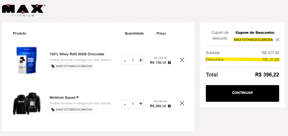Remove the MAX10THIAGOCANOVA discount coupon
Image resolution: width=288 pixels, height=136 pixels.
click(277, 40)
